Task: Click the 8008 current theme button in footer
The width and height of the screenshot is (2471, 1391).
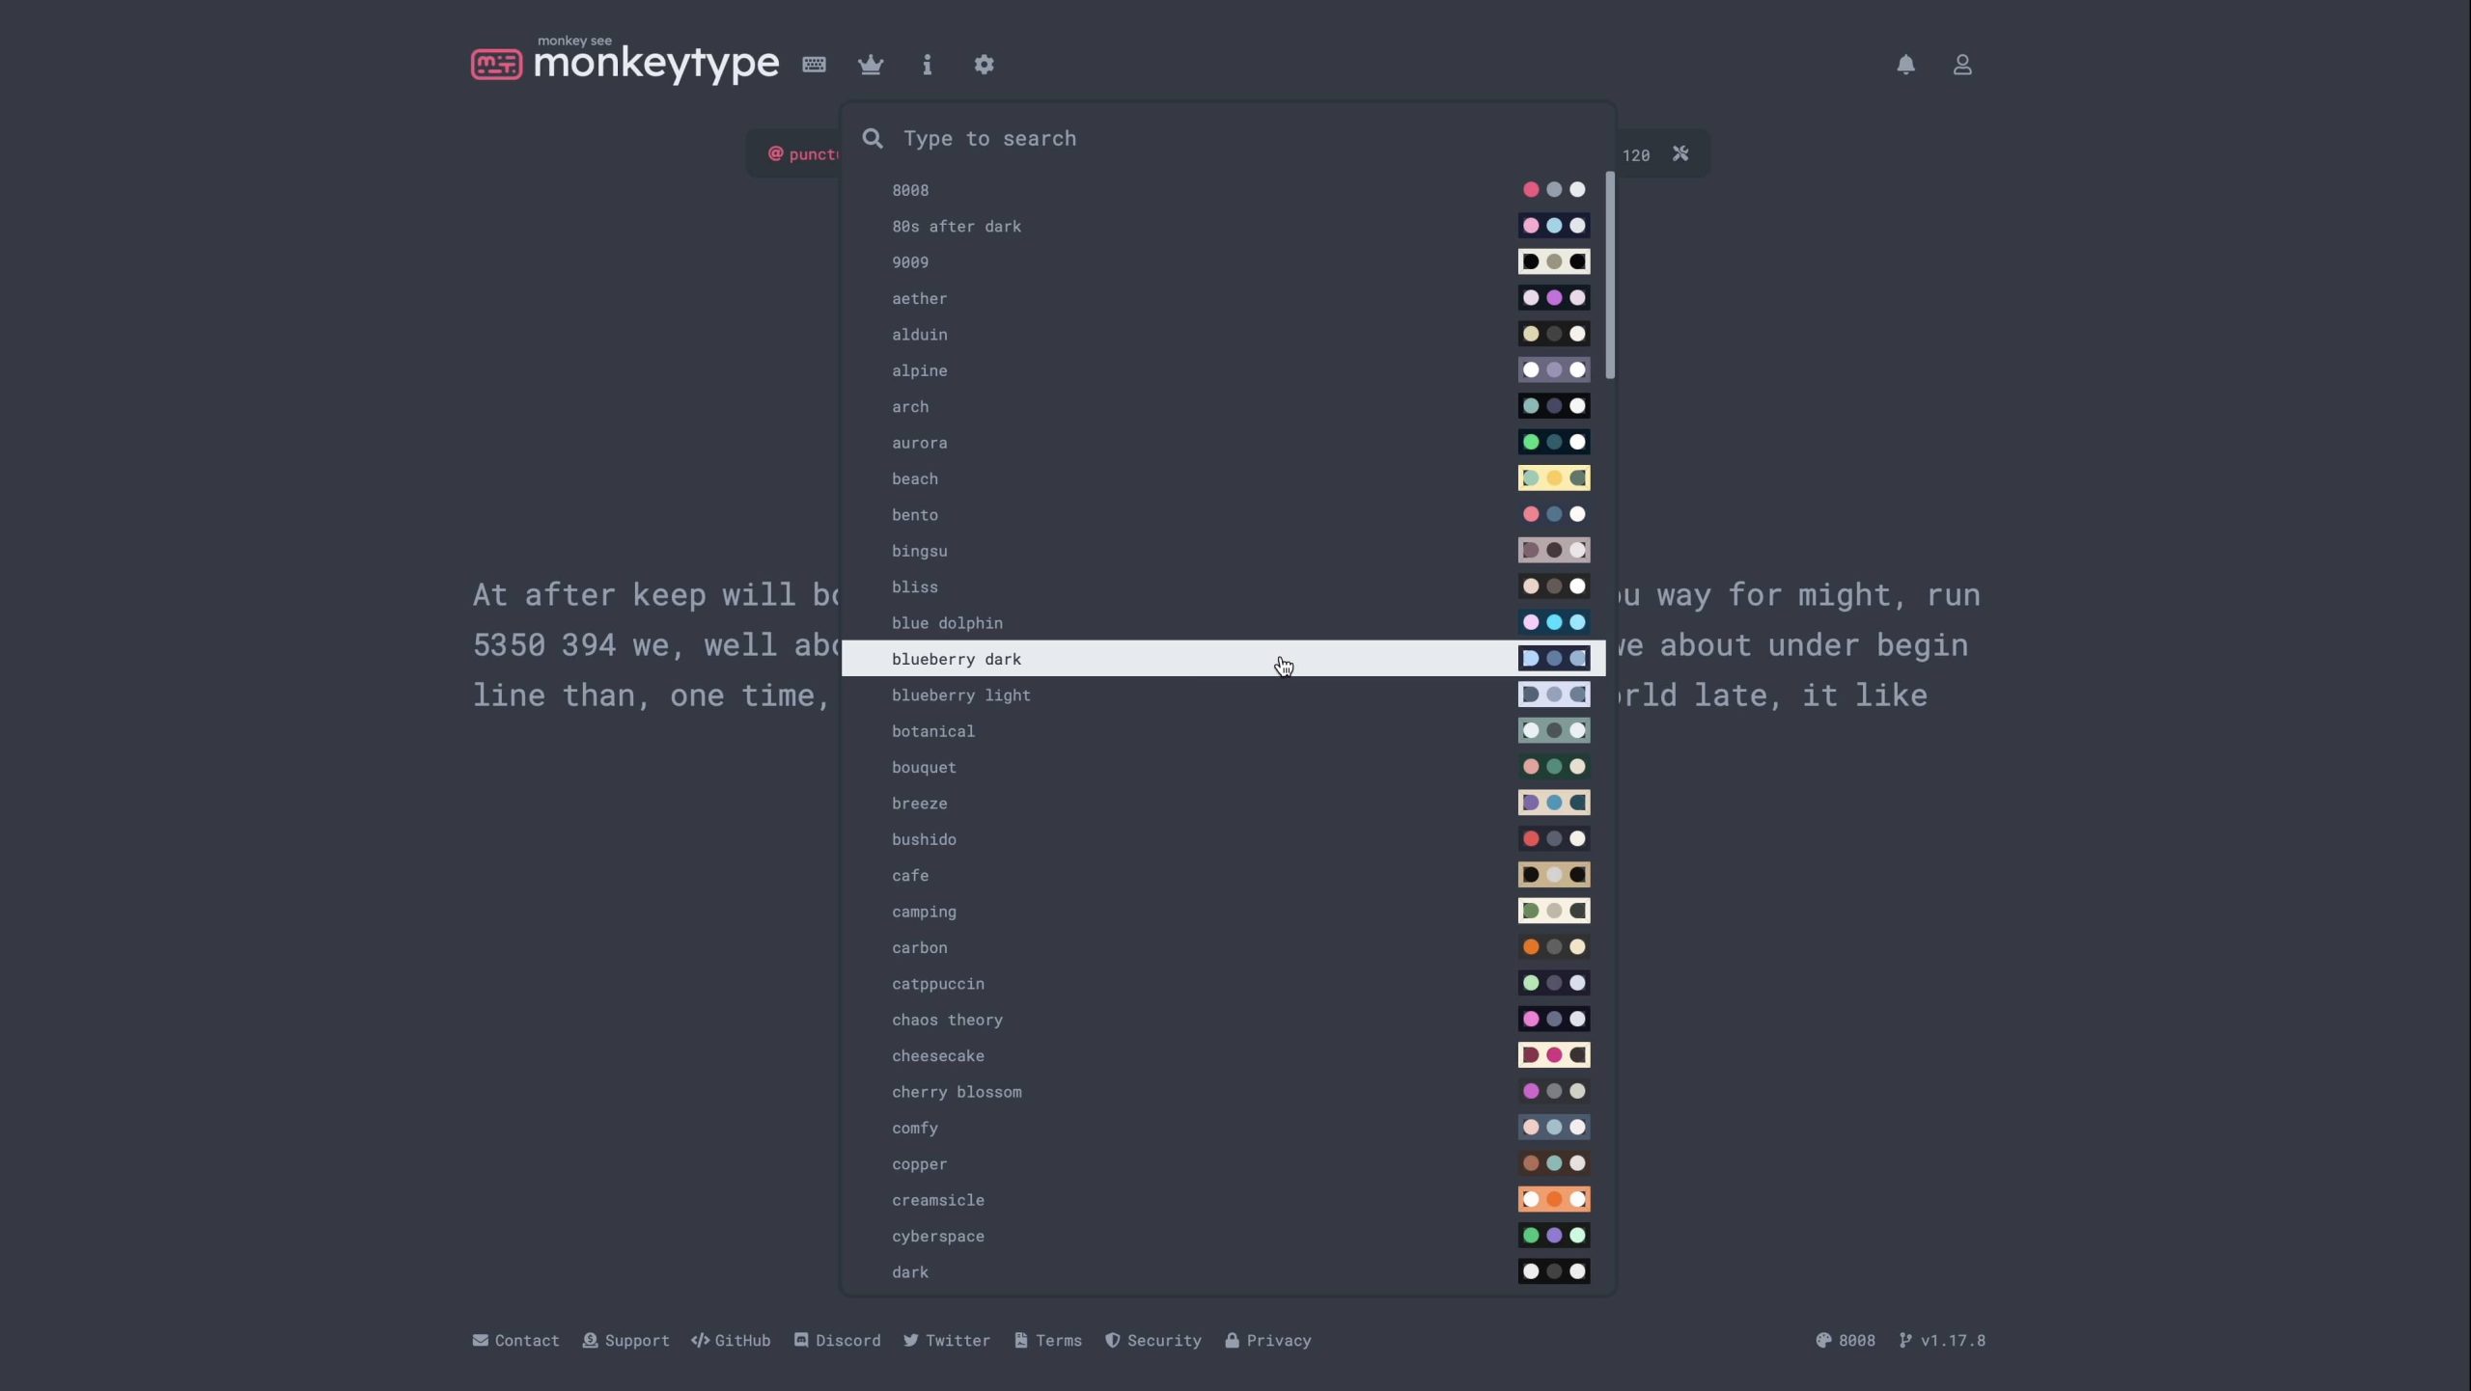Action: pyautogui.click(x=1846, y=1341)
